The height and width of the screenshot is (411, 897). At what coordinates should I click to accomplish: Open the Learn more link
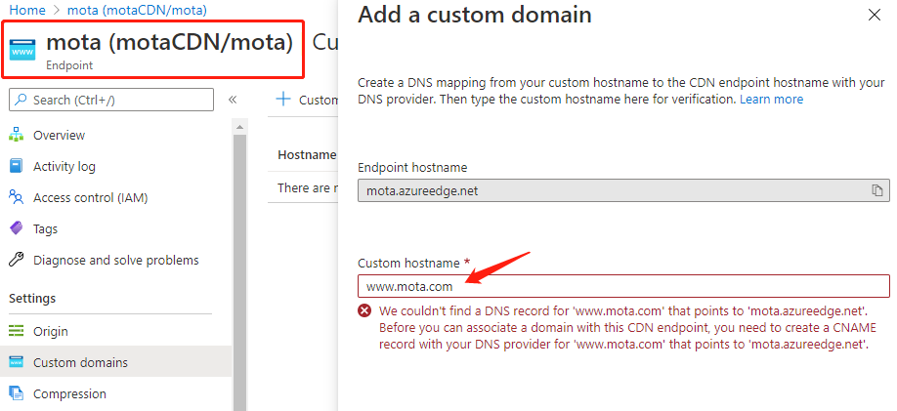click(771, 100)
